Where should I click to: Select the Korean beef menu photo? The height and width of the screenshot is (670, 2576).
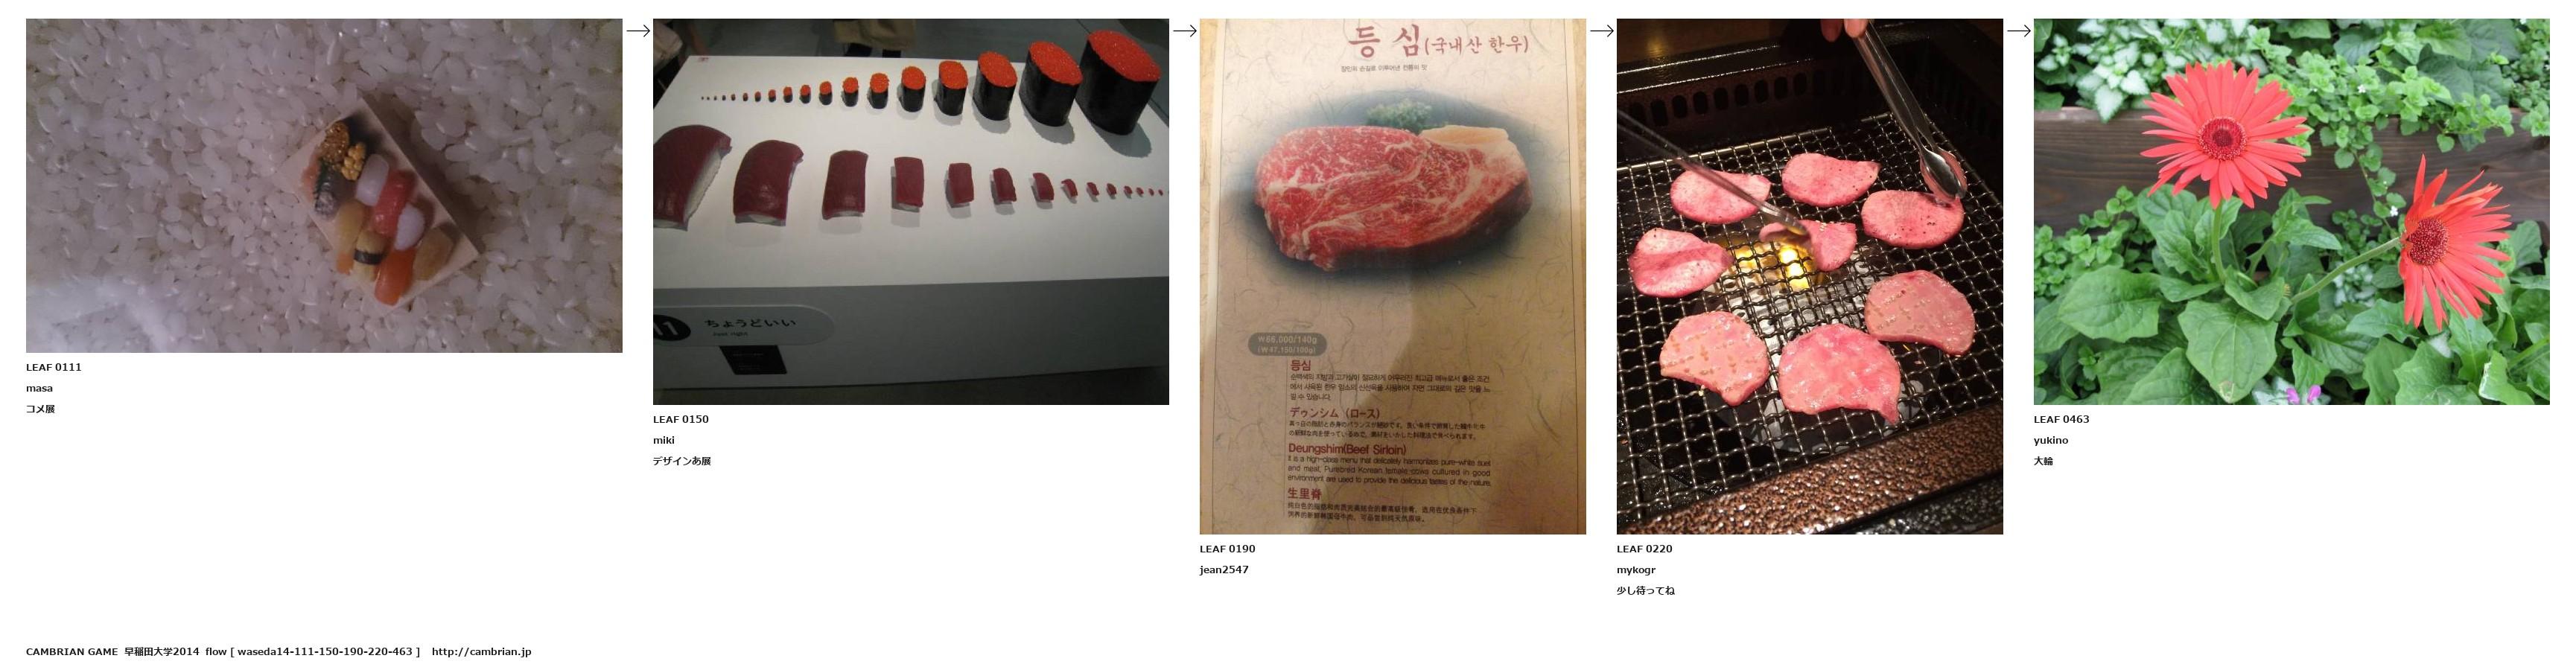1393,276
